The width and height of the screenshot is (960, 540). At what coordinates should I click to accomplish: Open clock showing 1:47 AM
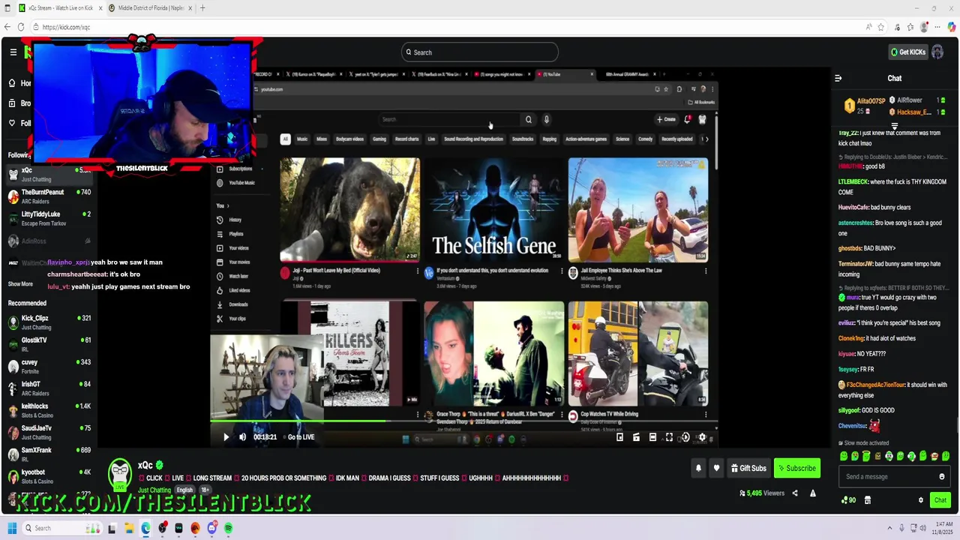coord(942,528)
